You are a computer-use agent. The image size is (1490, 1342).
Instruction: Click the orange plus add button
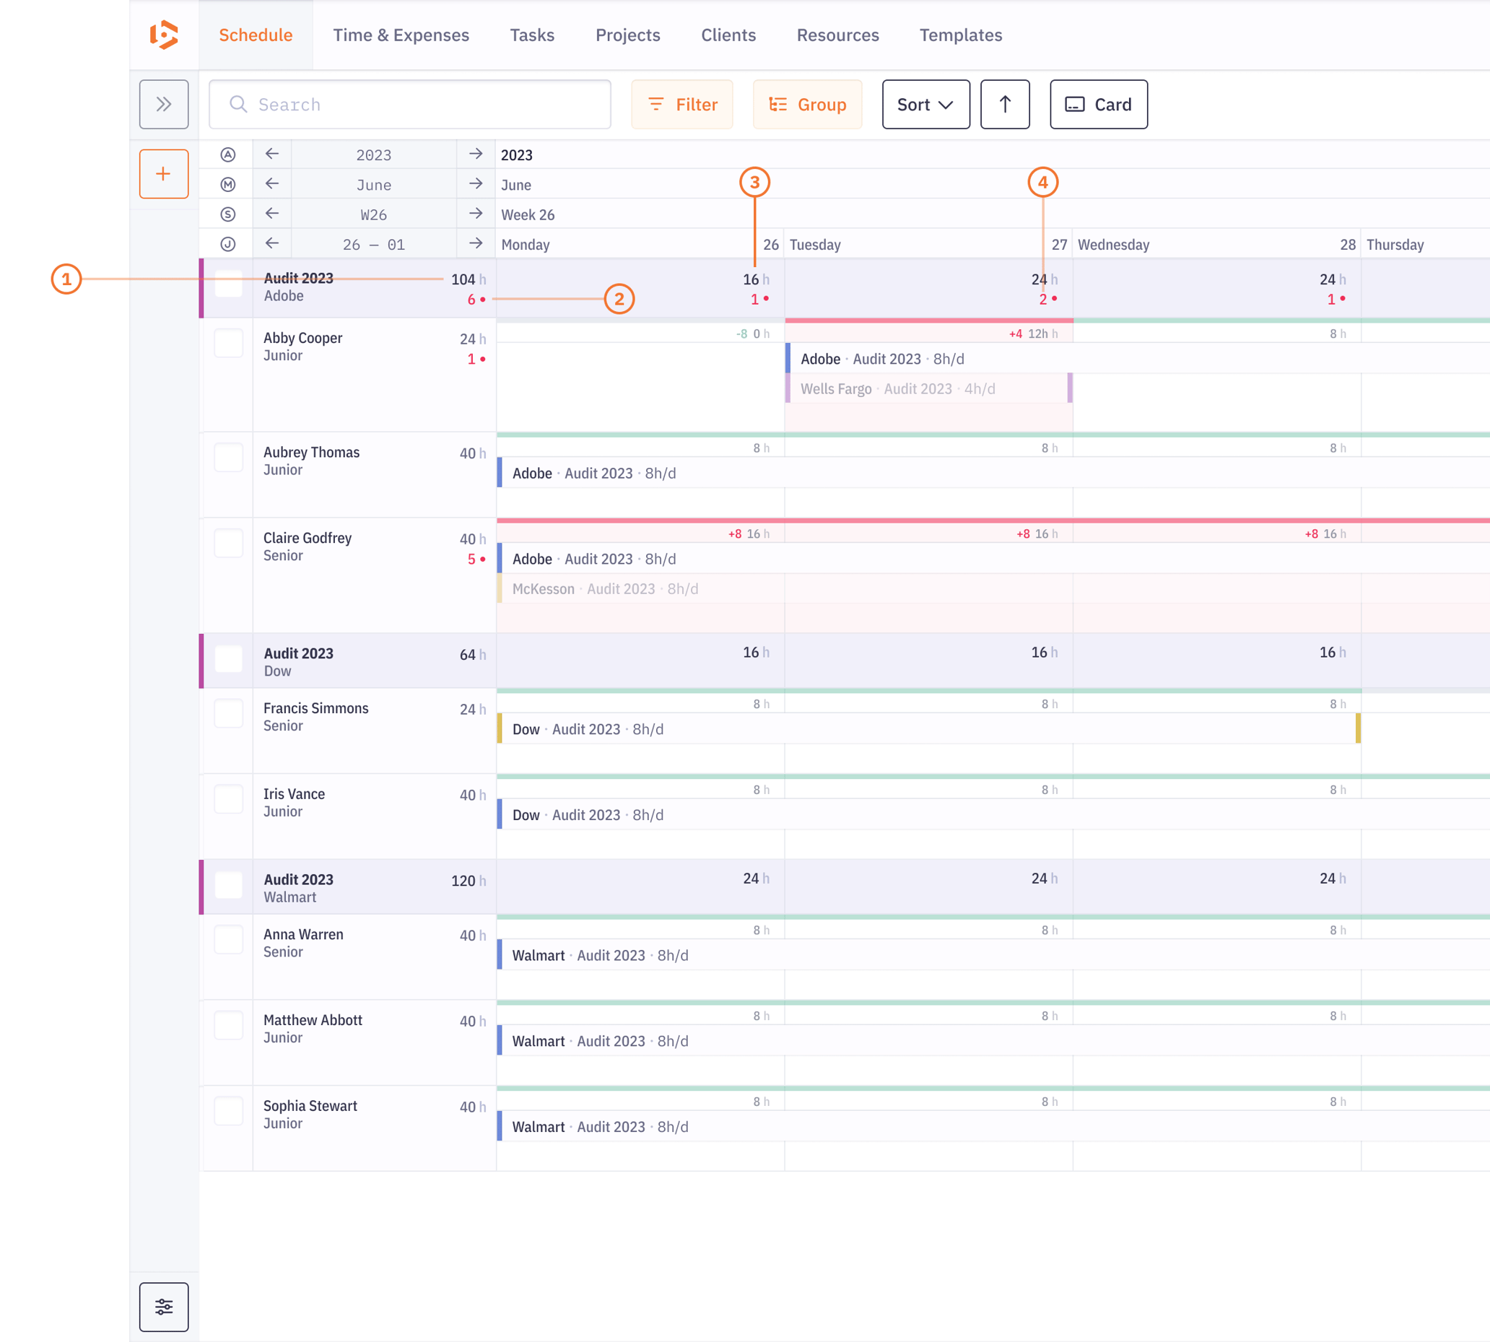point(164,174)
